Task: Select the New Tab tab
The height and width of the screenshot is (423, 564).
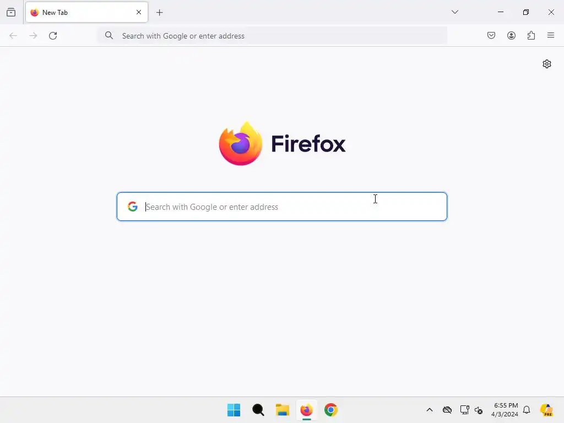Action: click(86, 12)
